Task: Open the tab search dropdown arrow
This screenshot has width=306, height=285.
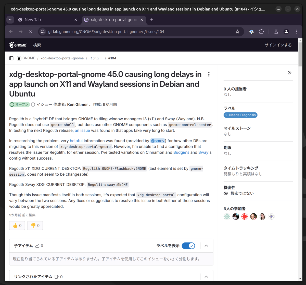Action: pyautogui.click(x=10, y=20)
